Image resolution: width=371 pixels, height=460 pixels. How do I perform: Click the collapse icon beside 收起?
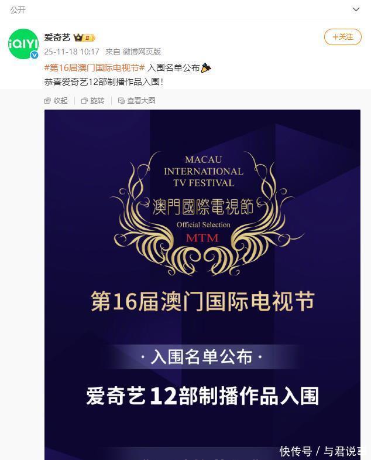pos(47,101)
